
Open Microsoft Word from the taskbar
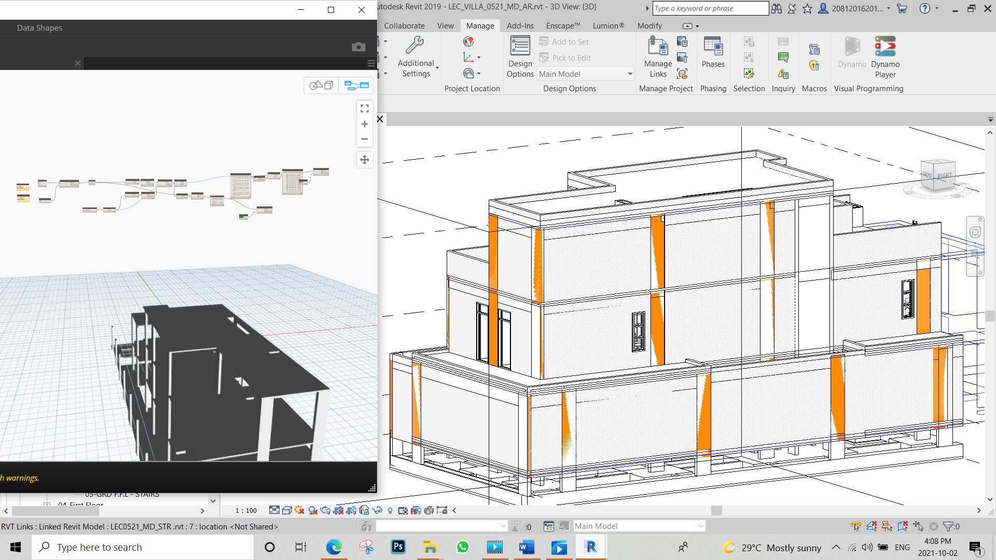coord(527,547)
